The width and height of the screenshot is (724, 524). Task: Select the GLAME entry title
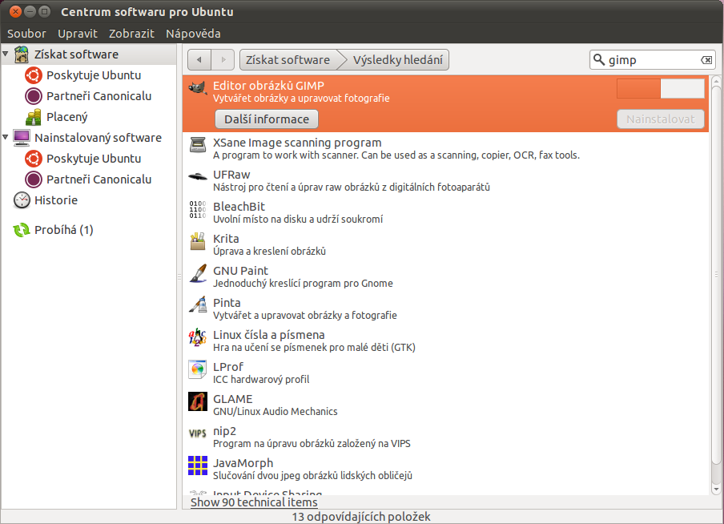(233, 399)
